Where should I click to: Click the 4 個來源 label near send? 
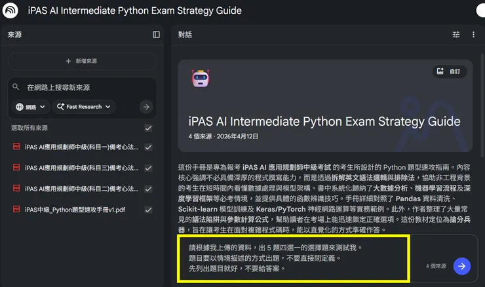[436, 266]
